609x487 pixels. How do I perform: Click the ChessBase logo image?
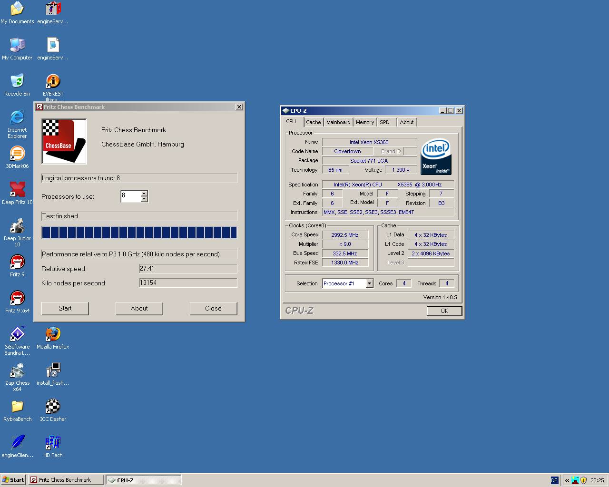[x=64, y=141]
